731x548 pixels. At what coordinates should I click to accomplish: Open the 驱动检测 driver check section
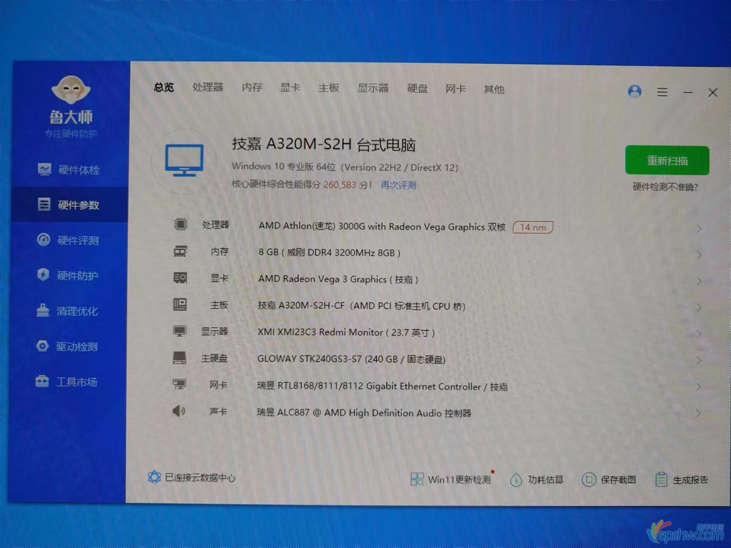[66, 346]
